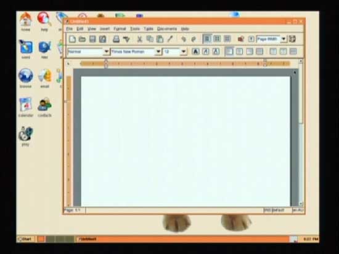The image size is (339, 254).
Task: Click the left indent marker on ruler
Action: 106,63
